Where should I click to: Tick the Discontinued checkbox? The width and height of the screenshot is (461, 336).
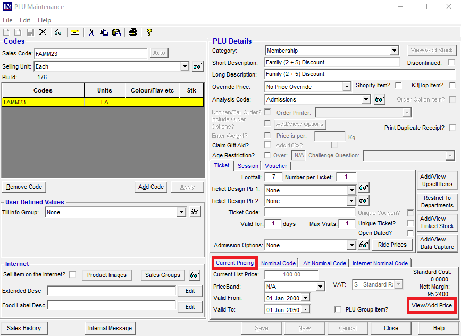[x=452, y=63]
